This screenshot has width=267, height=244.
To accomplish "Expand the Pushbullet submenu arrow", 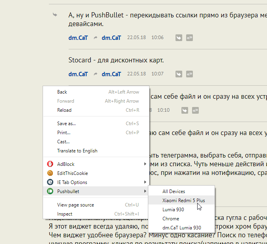I will coord(145,191).
